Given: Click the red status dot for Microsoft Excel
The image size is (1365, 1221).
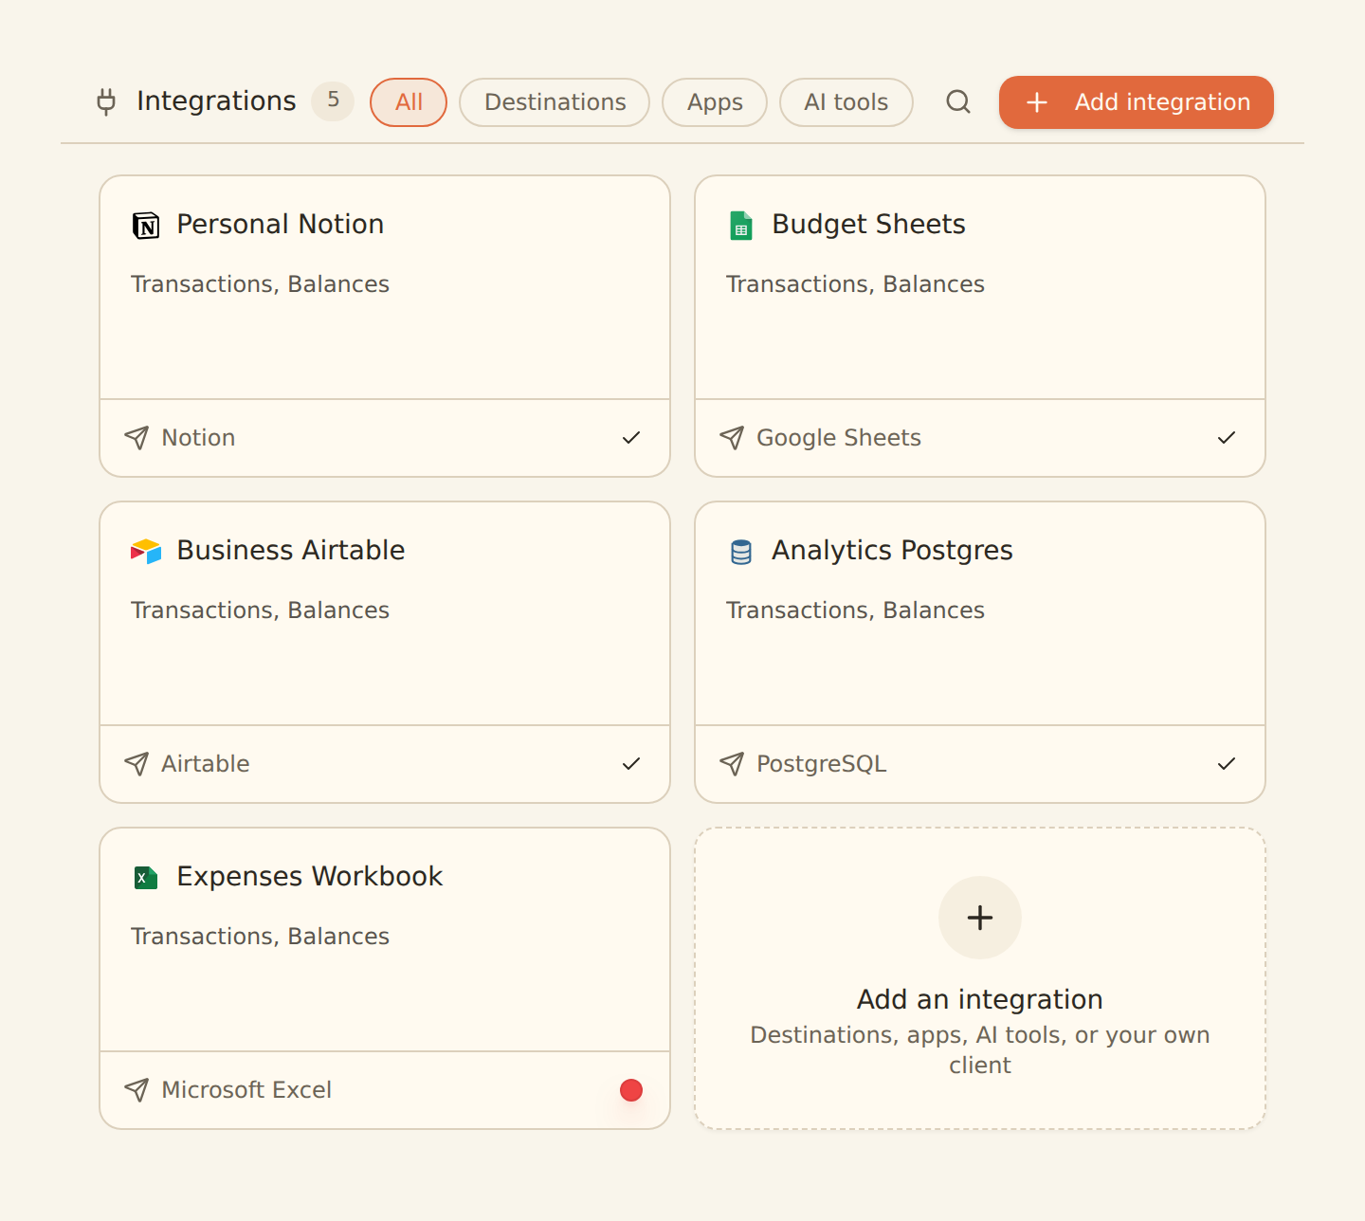Looking at the screenshot, I should [x=631, y=1090].
